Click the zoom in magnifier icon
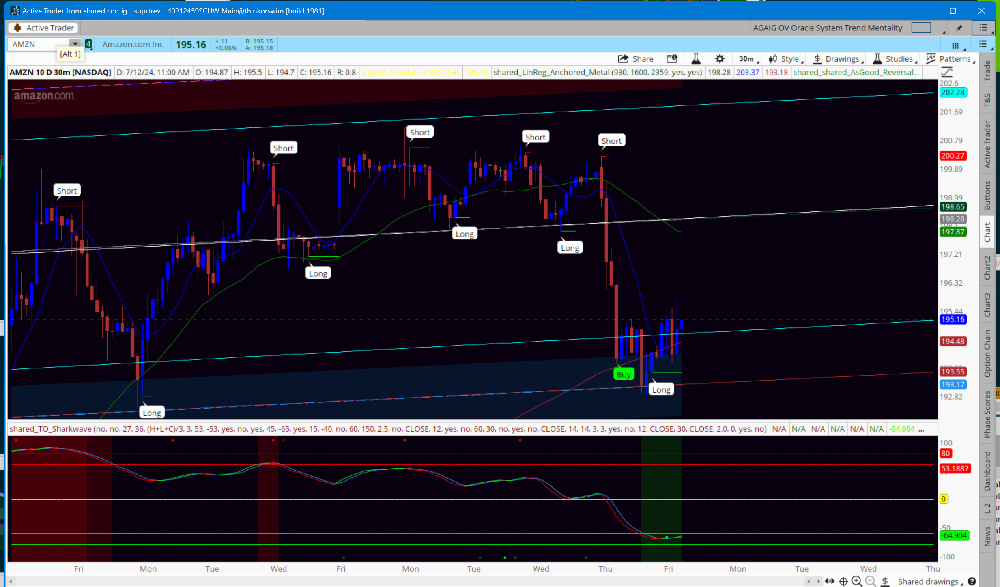The image size is (1000, 587). point(857,581)
